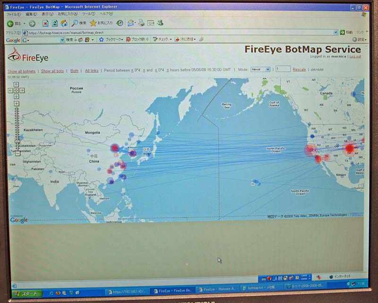
Task: Click the IE Back button
Action: (14, 24)
